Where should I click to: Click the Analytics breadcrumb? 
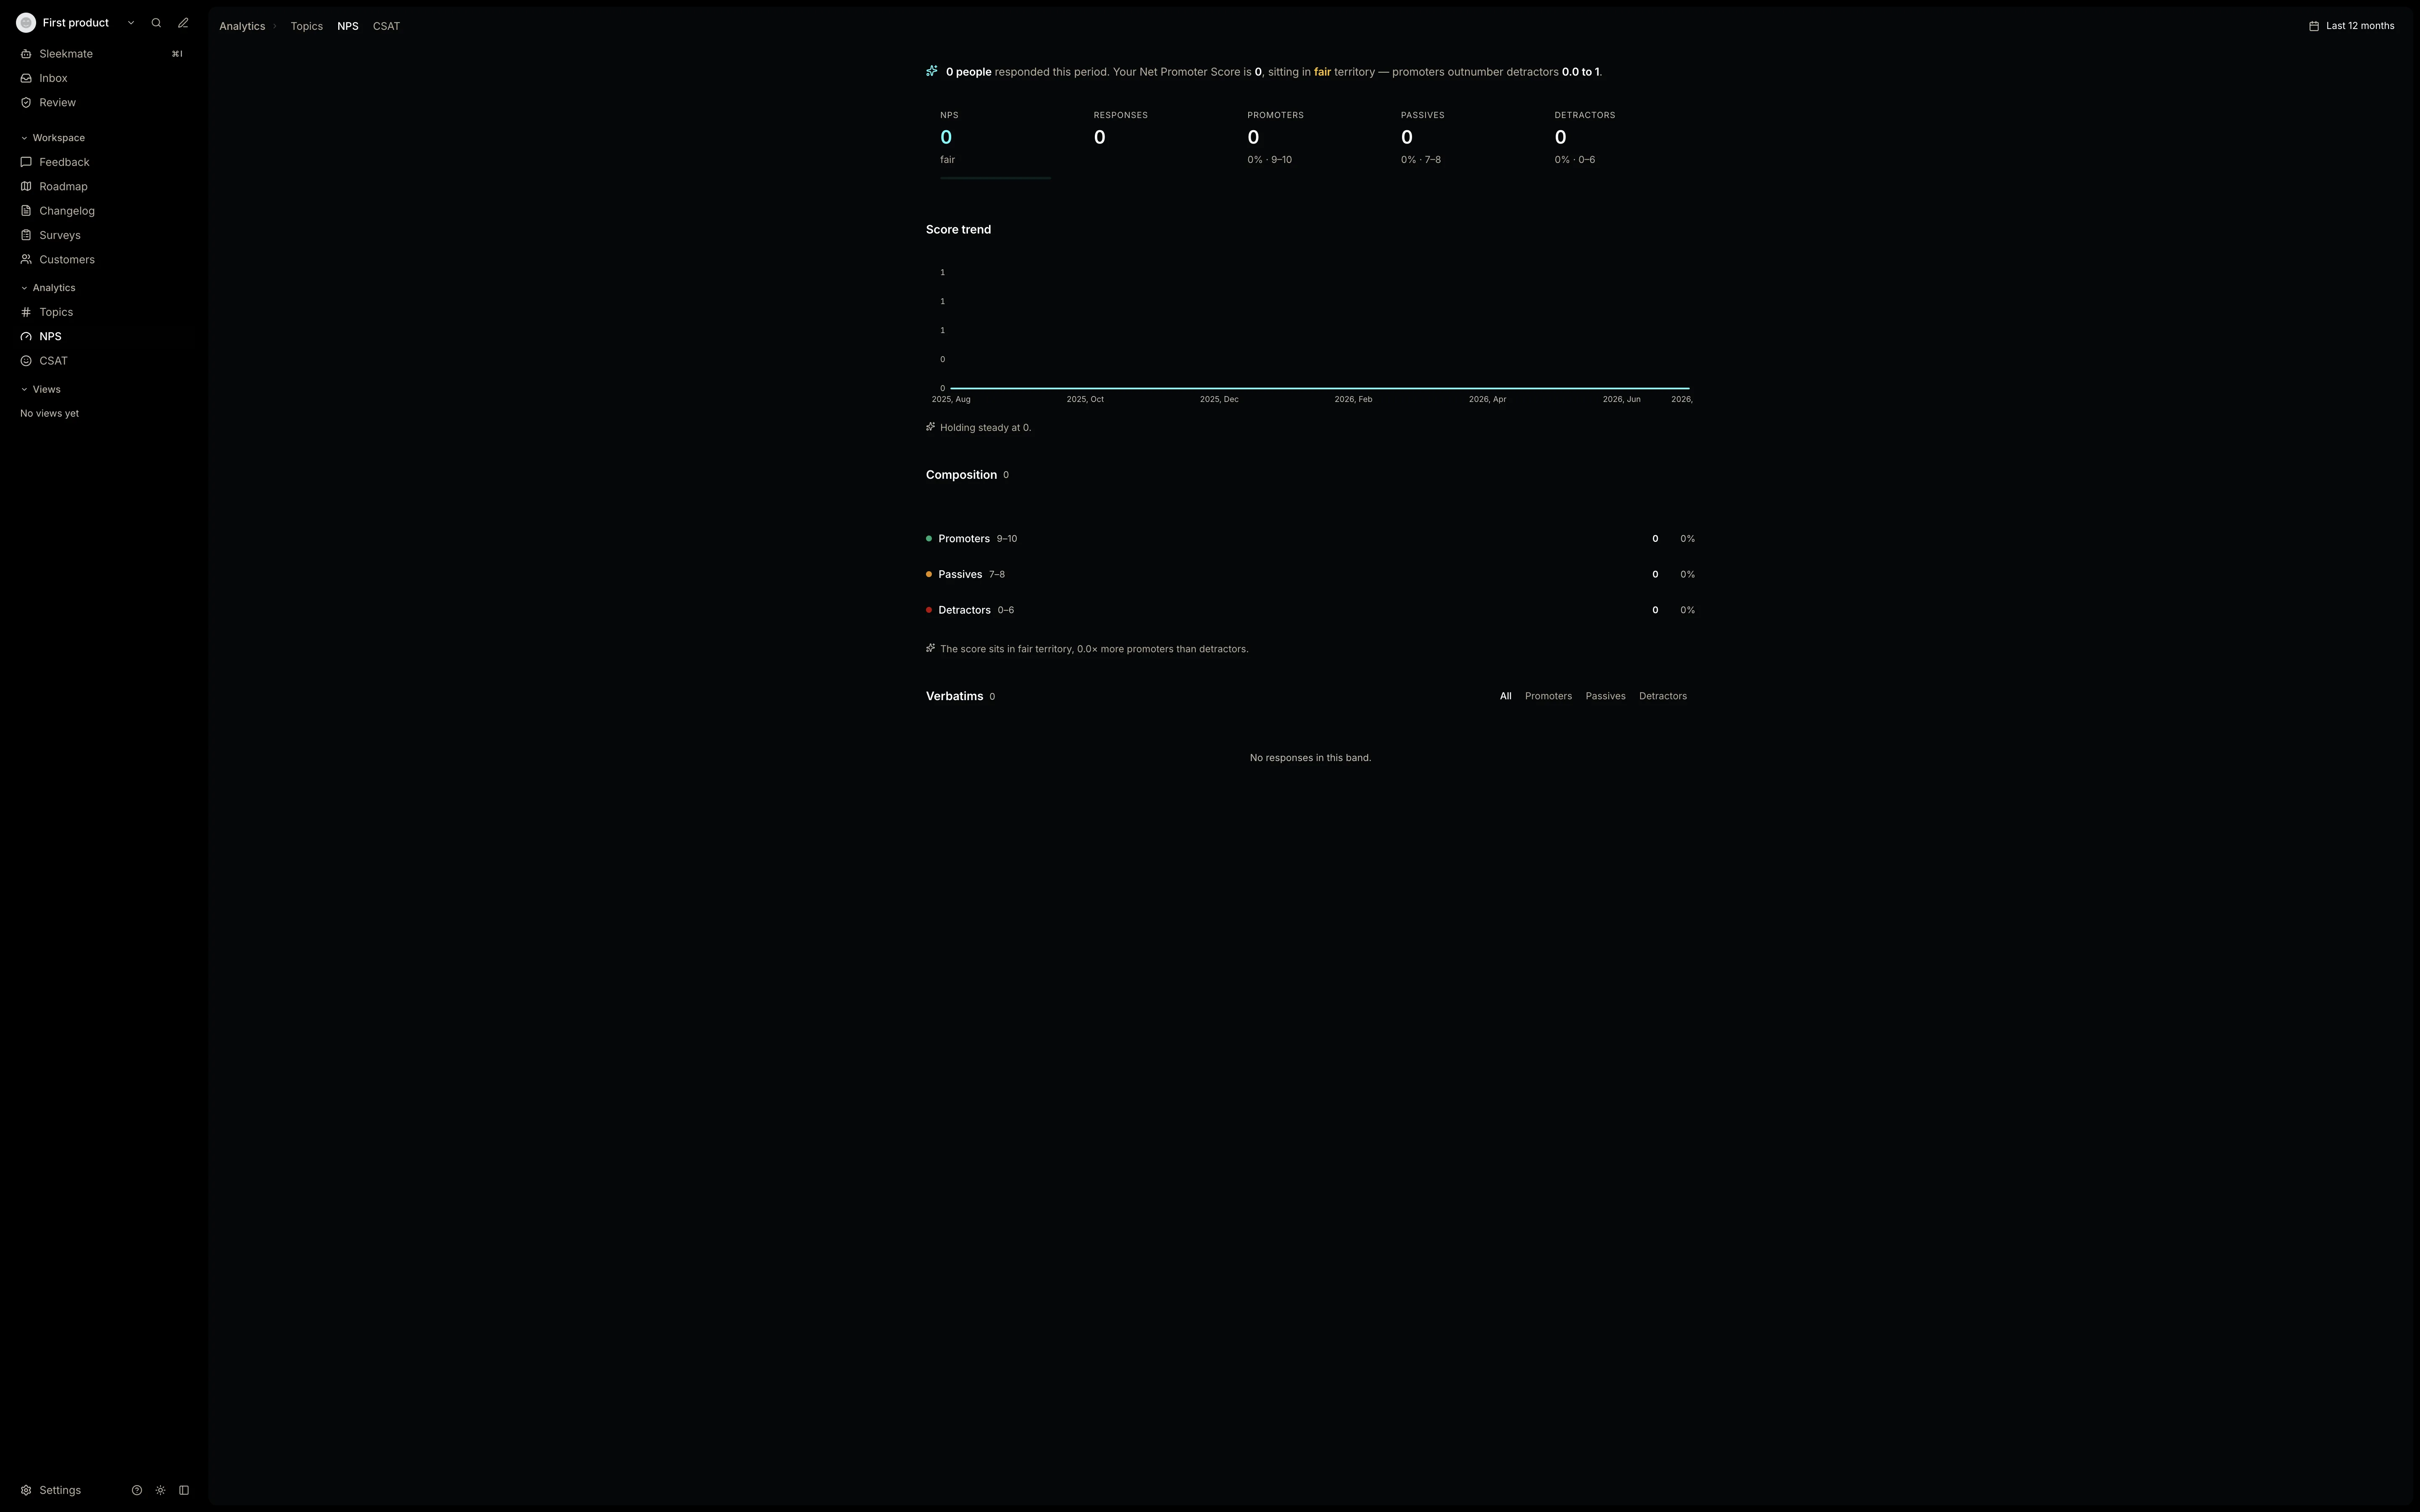(x=242, y=26)
